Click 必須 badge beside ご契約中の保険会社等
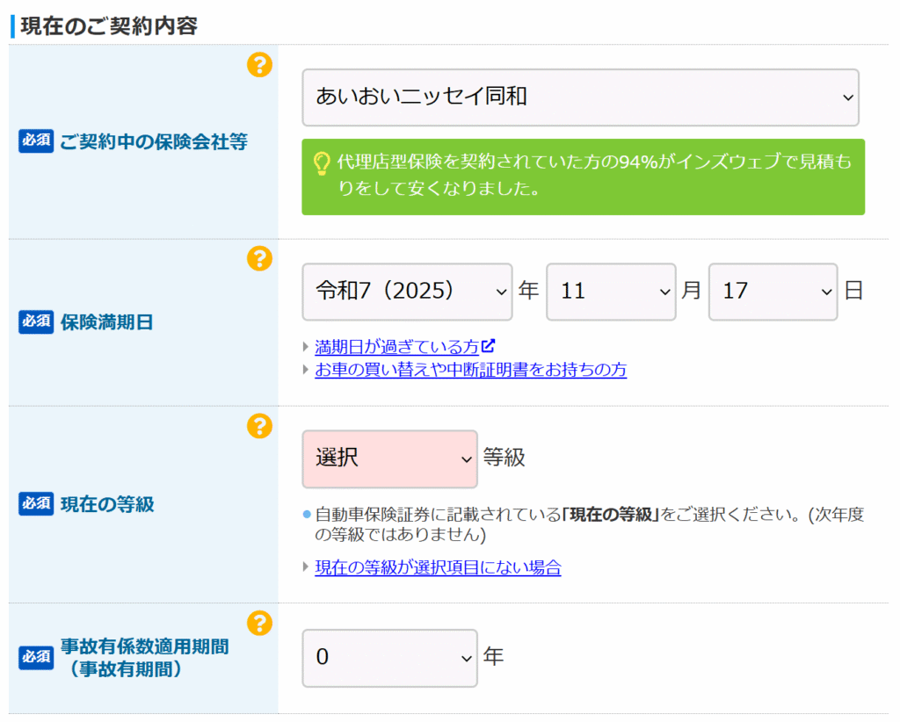This screenshot has height=722, width=900. pos(36,141)
